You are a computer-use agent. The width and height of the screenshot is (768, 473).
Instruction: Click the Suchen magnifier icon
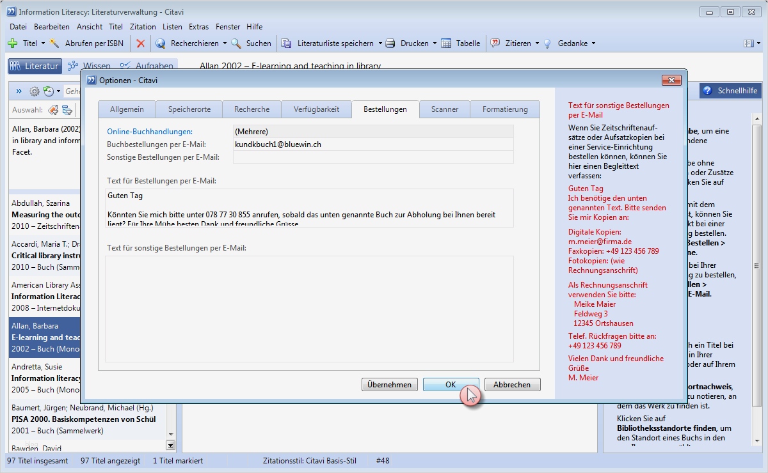236,43
